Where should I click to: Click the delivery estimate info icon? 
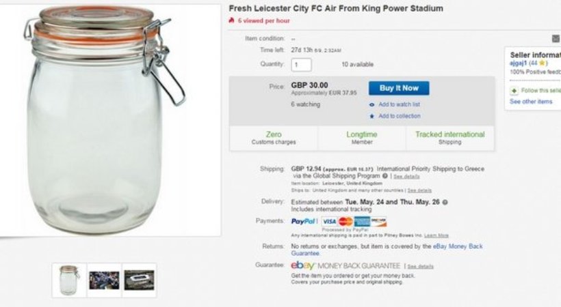445,203
